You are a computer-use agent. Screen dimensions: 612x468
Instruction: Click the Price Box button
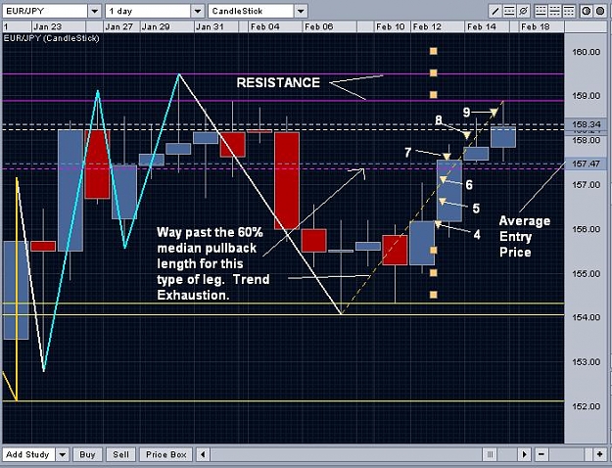click(165, 454)
